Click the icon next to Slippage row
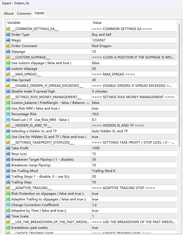This screenshot has height=235, width=183. [x=8, y=52]
